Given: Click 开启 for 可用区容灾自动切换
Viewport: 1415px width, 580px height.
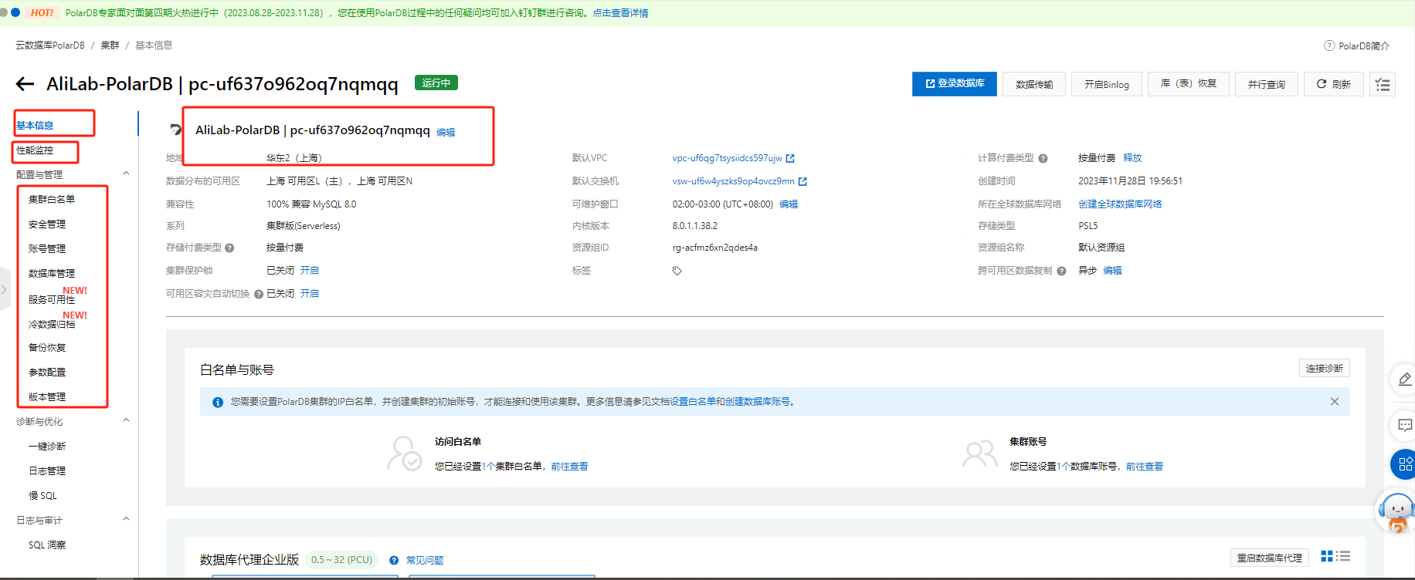Looking at the screenshot, I should pyautogui.click(x=310, y=294).
